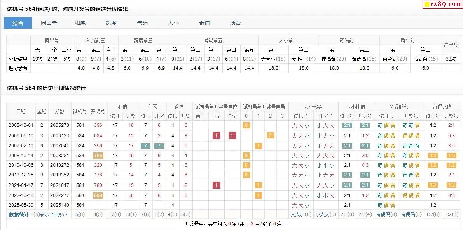Click date 2013-12-25
Image resolution: width=463 pixels, height=230 pixels.
(x=21, y=175)
